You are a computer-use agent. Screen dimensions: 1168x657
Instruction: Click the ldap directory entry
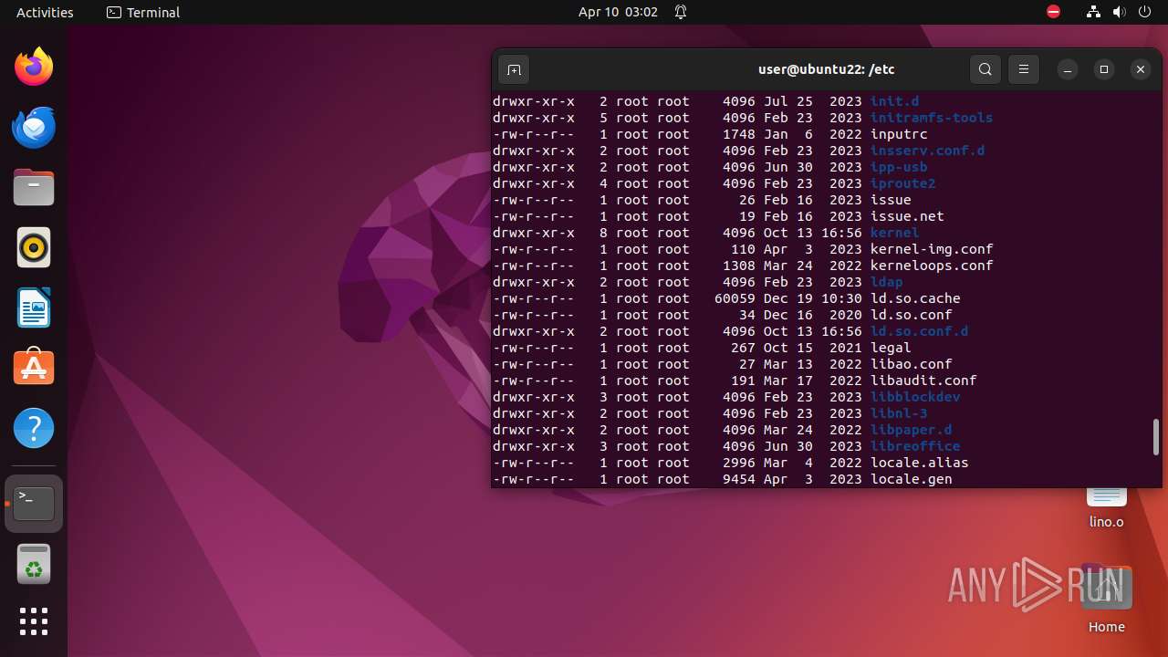(887, 282)
